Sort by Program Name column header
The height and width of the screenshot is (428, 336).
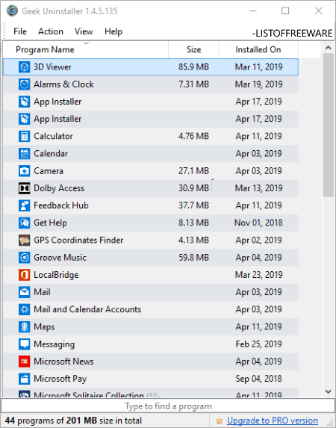pyautogui.click(x=86, y=49)
